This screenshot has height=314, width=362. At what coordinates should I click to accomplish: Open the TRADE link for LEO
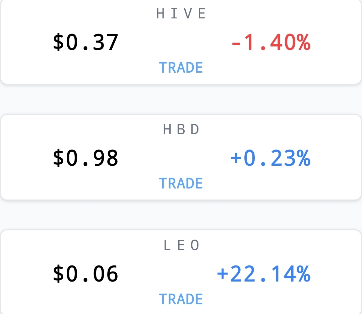pos(181,299)
